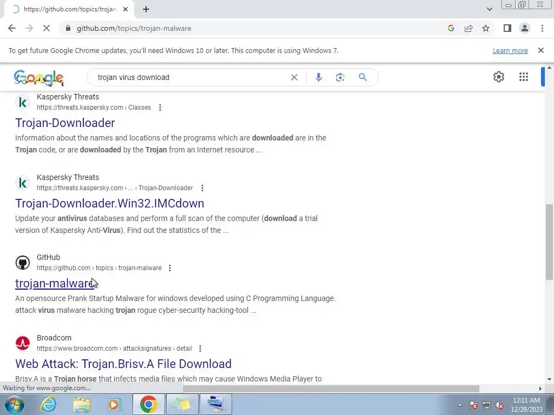Screen dimensions: 554x415
Task: Click the scroll down arrow
Action: (550, 379)
